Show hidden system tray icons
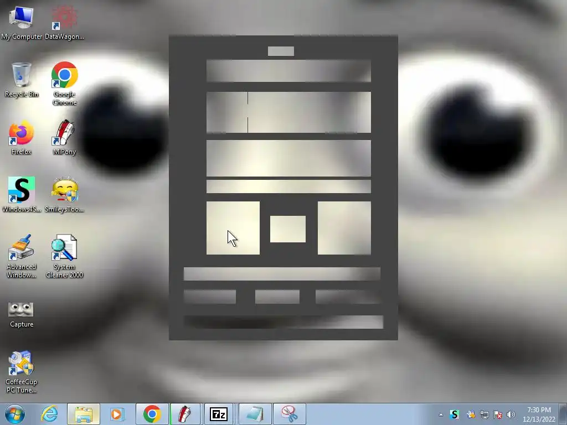Image resolution: width=567 pixels, height=425 pixels. 441,414
